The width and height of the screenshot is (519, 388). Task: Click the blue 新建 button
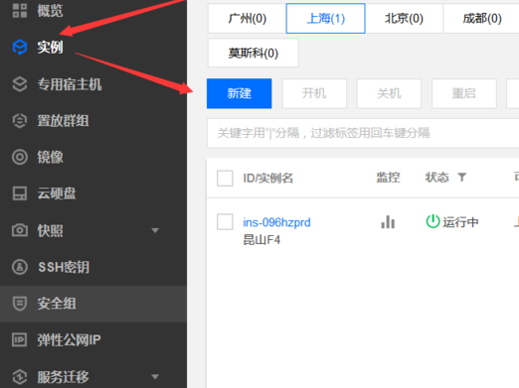point(240,93)
